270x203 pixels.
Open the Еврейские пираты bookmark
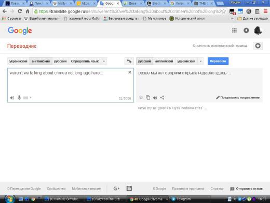click(x=41, y=18)
